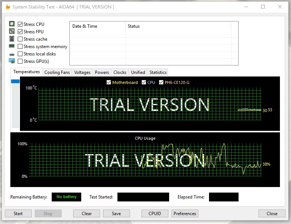
Task: Maximize the System Stability Test window
Action: pos(263,7)
